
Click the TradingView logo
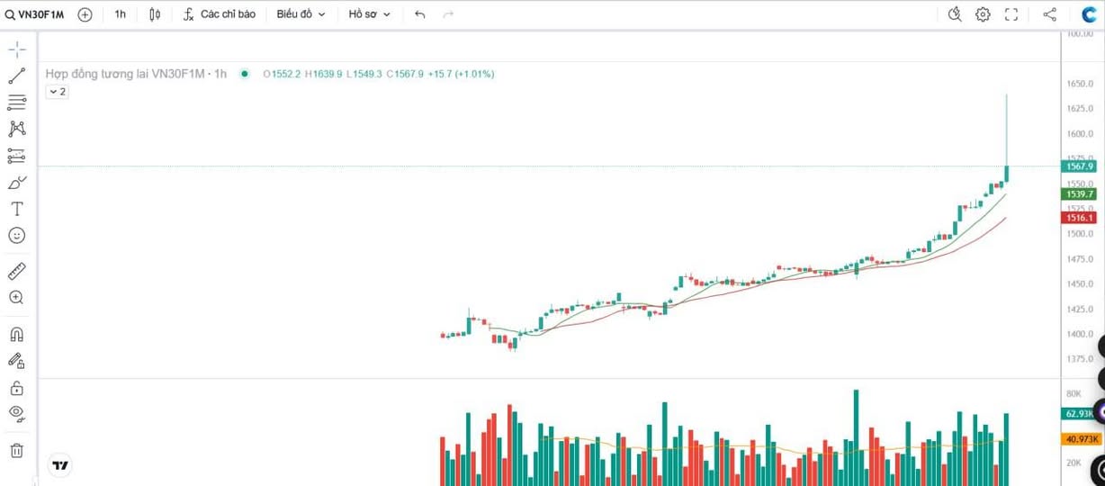(x=60, y=465)
